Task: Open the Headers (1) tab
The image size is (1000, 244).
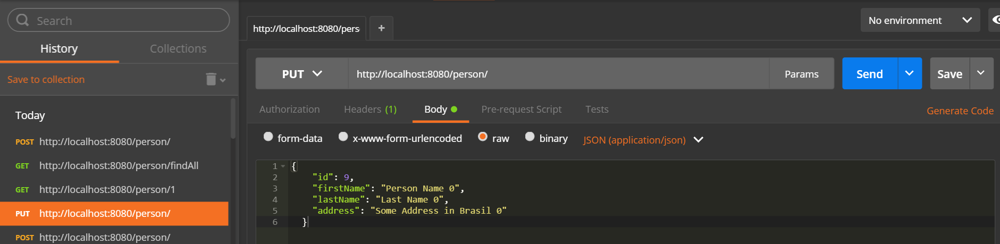Action: coord(370,109)
